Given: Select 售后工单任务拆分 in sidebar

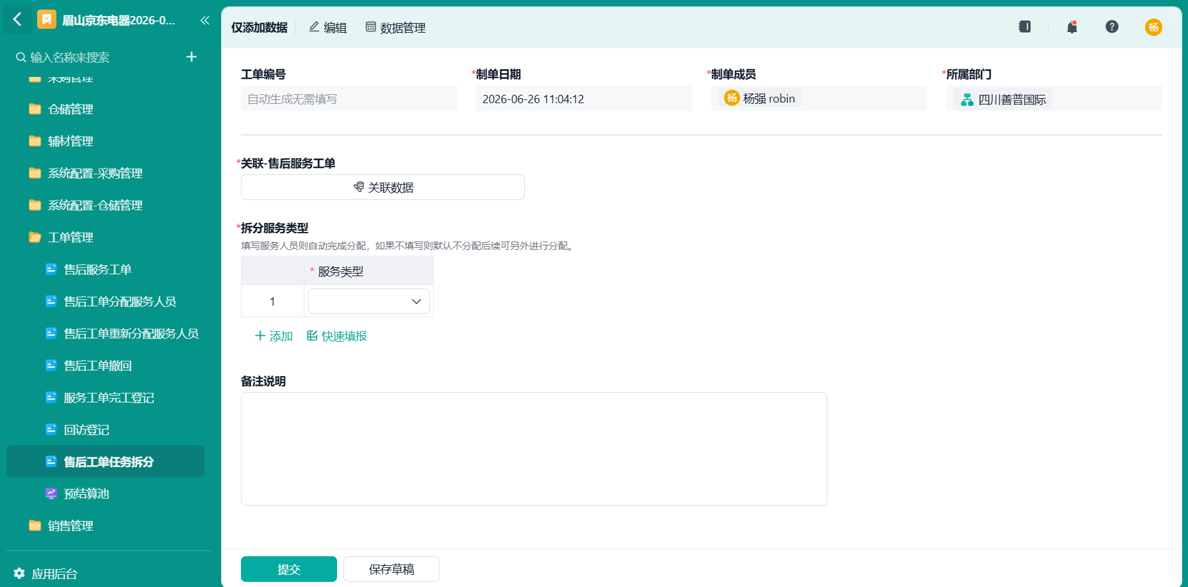Looking at the screenshot, I should pyautogui.click(x=105, y=461).
